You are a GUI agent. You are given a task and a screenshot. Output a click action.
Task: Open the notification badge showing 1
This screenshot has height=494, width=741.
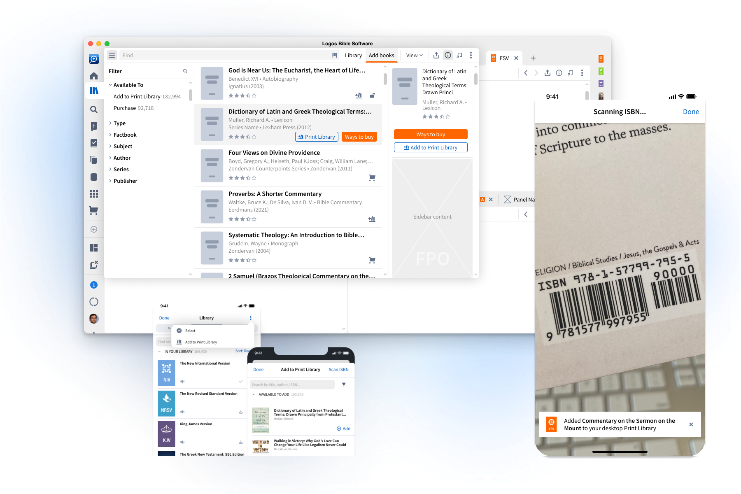pyautogui.click(x=94, y=285)
